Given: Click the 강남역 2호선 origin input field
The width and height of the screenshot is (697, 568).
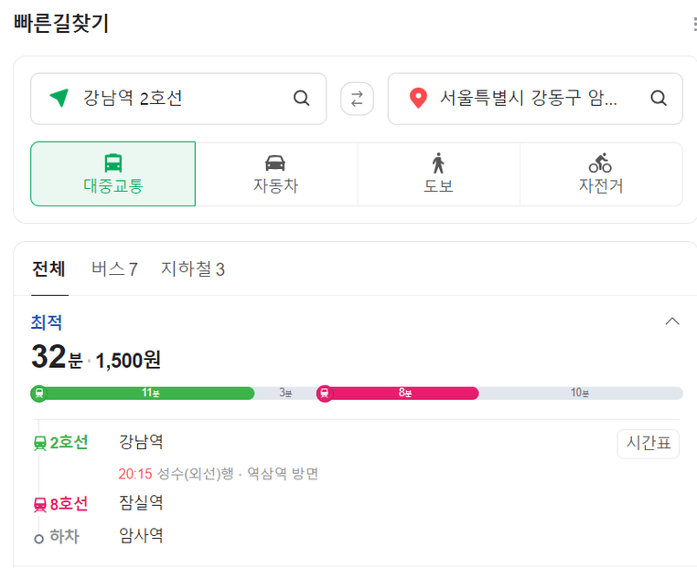Looking at the screenshot, I should point(178,99).
